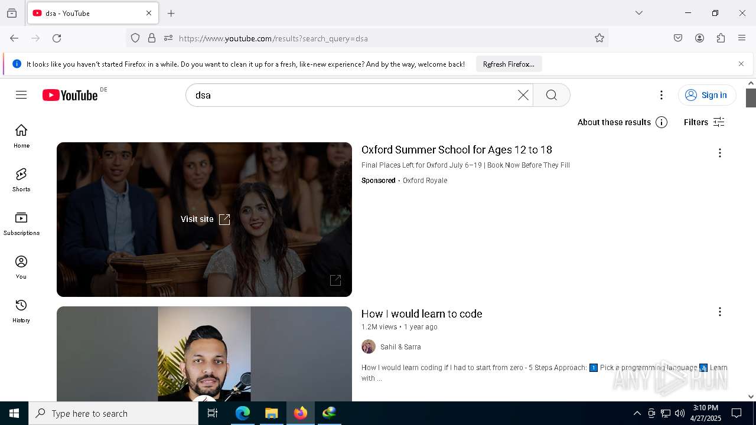This screenshot has height=425, width=756.
Task: Open more options for Oxford ad
Action: 719,153
